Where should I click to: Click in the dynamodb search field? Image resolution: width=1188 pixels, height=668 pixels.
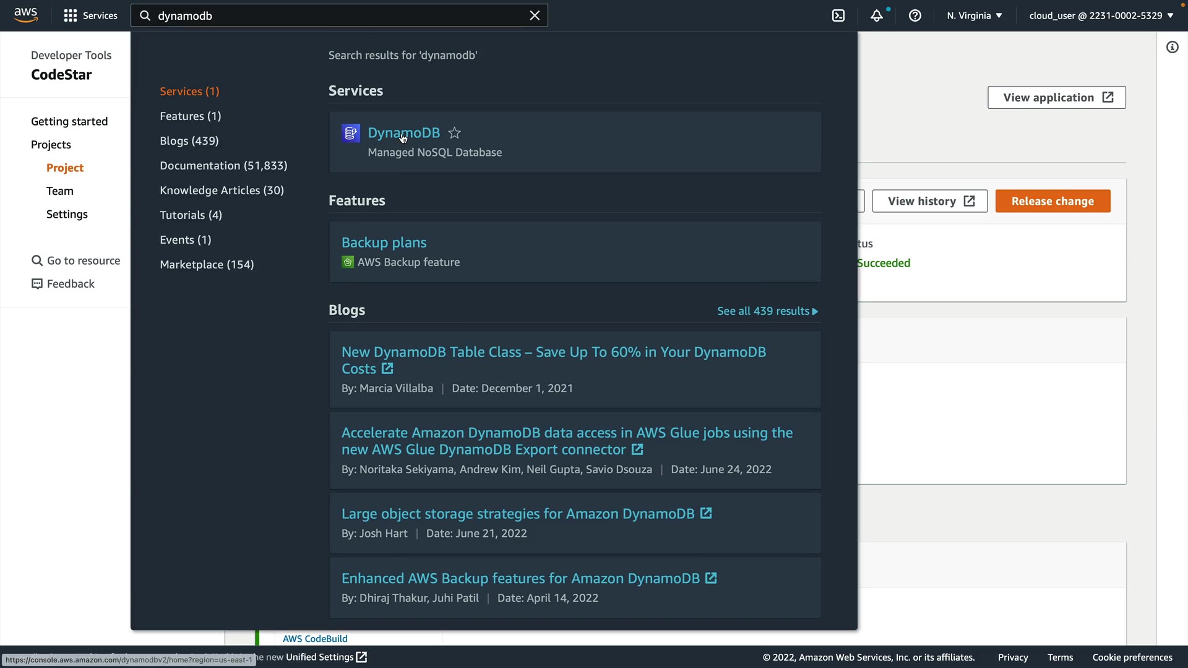(x=334, y=15)
